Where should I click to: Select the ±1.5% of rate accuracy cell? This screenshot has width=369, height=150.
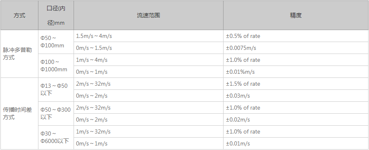[x=296, y=84]
